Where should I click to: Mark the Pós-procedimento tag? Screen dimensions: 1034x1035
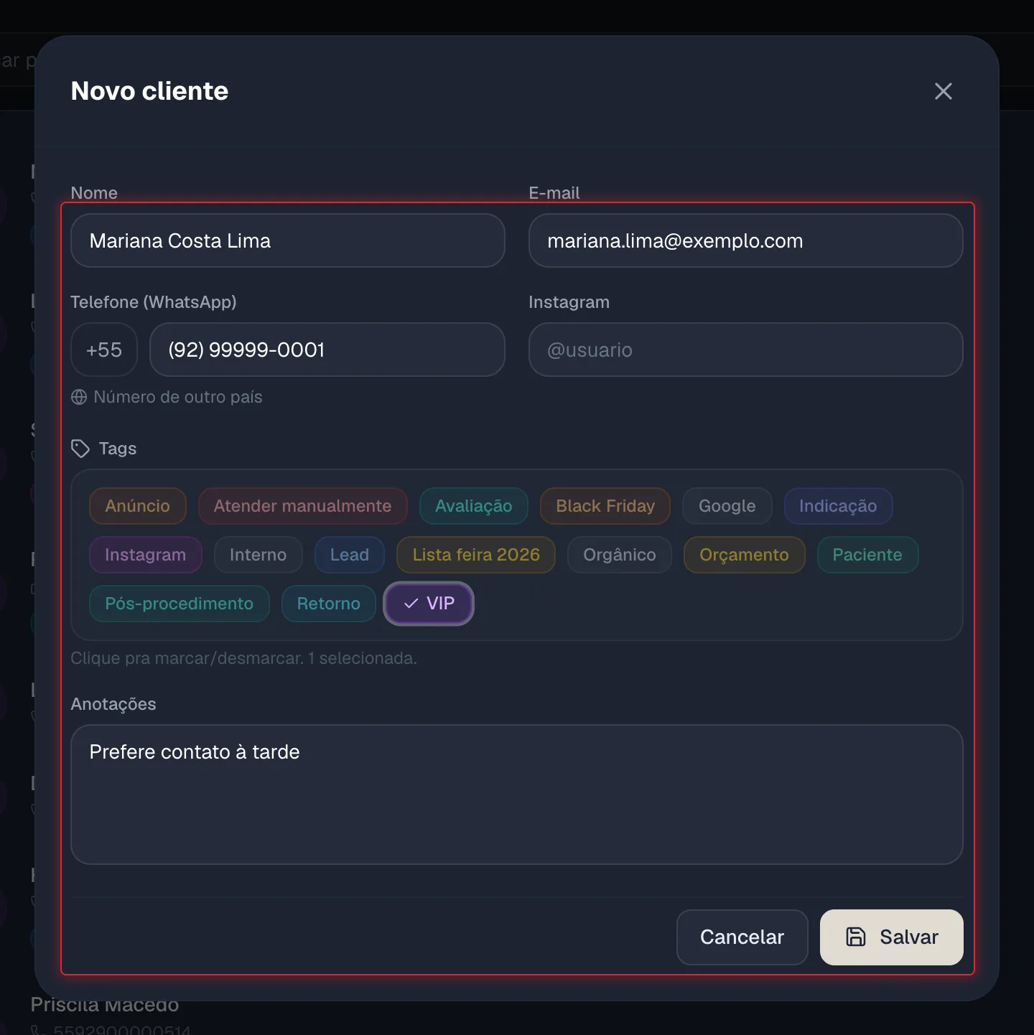pos(180,604)
